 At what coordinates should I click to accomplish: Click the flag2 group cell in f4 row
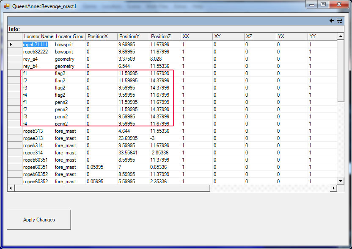tap(69, 95)
